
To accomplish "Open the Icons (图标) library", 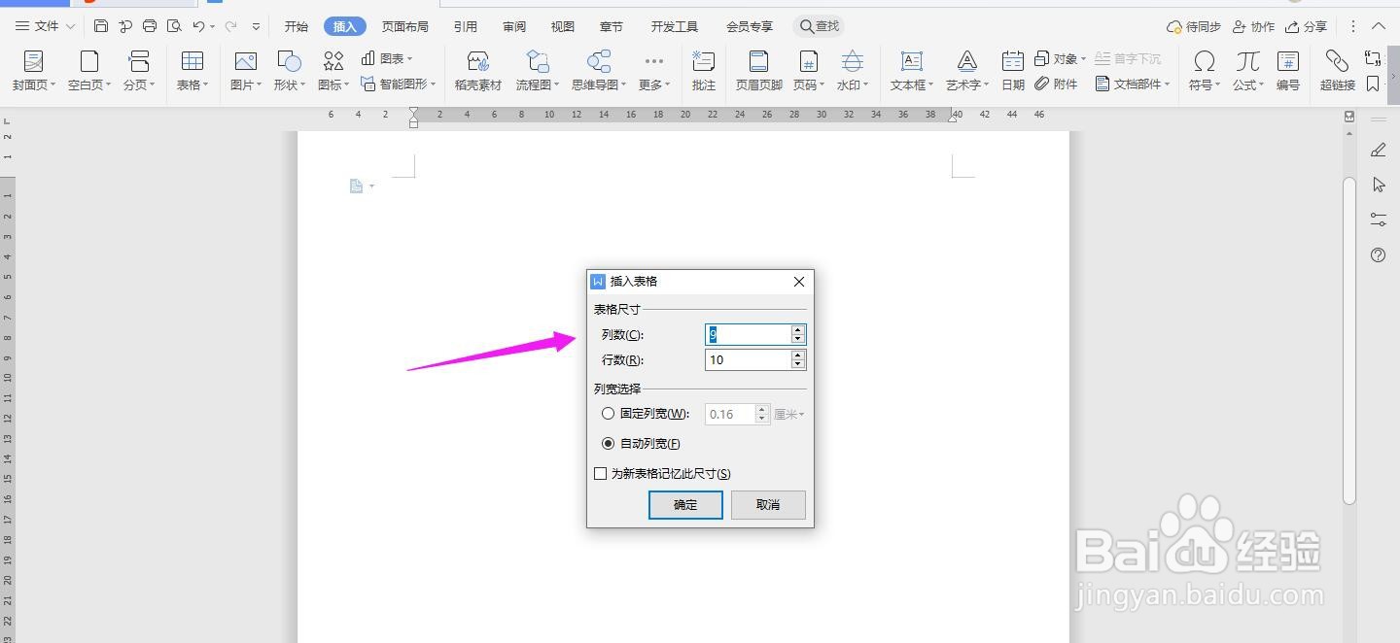I will pos(333,72).
